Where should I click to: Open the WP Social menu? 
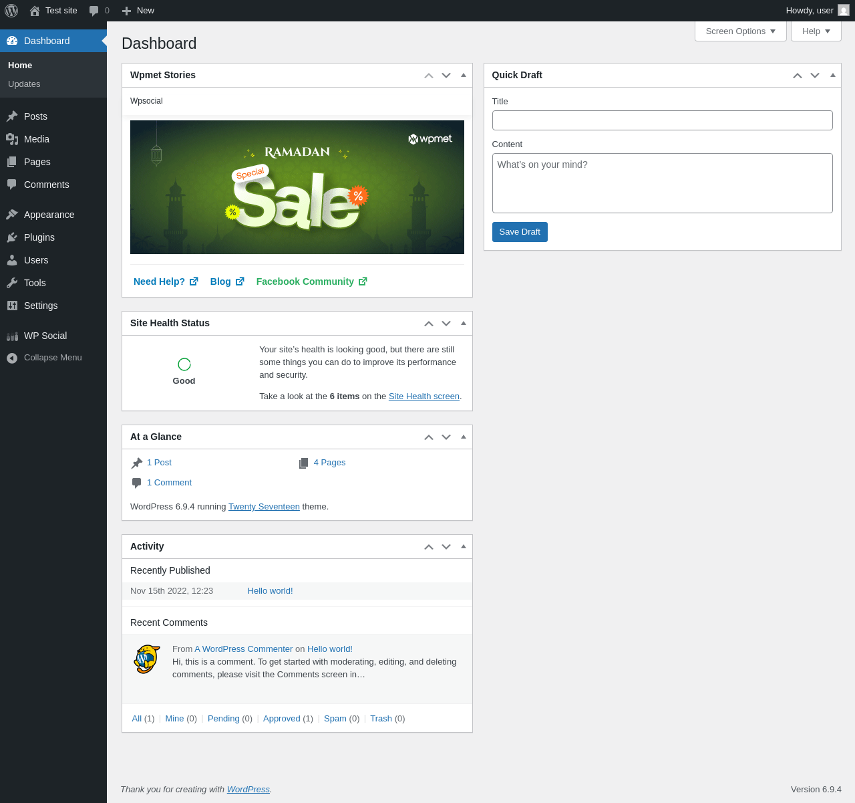53,336
